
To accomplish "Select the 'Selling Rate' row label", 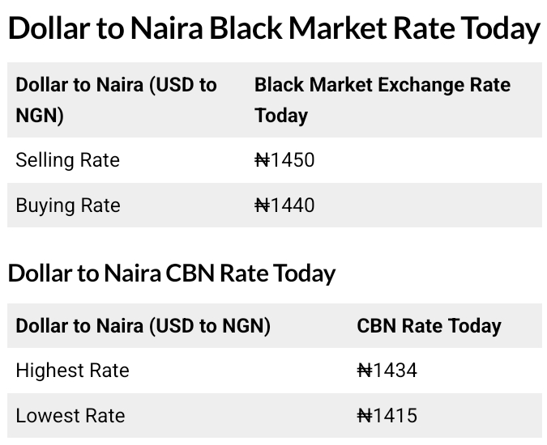I will point(67,160).
